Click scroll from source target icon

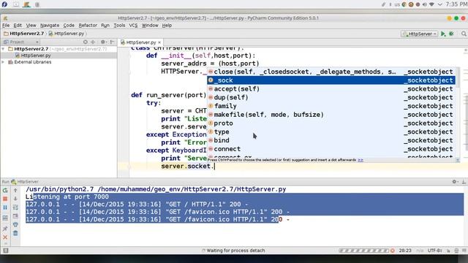[86, 42]
